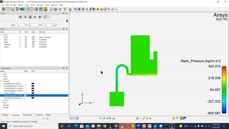Screen dimensions: 229x129
Task: Click the taskbar search box
Action: (x=33, y=126)
